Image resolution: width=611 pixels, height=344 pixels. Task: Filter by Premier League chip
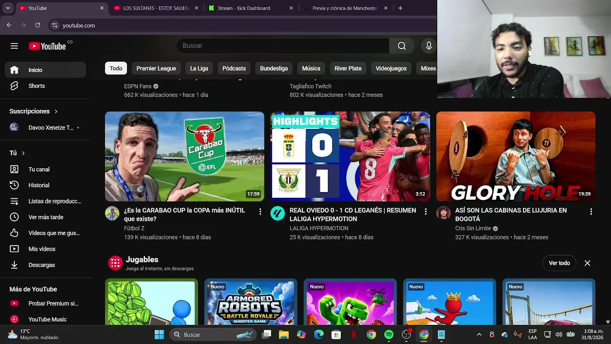156,68
